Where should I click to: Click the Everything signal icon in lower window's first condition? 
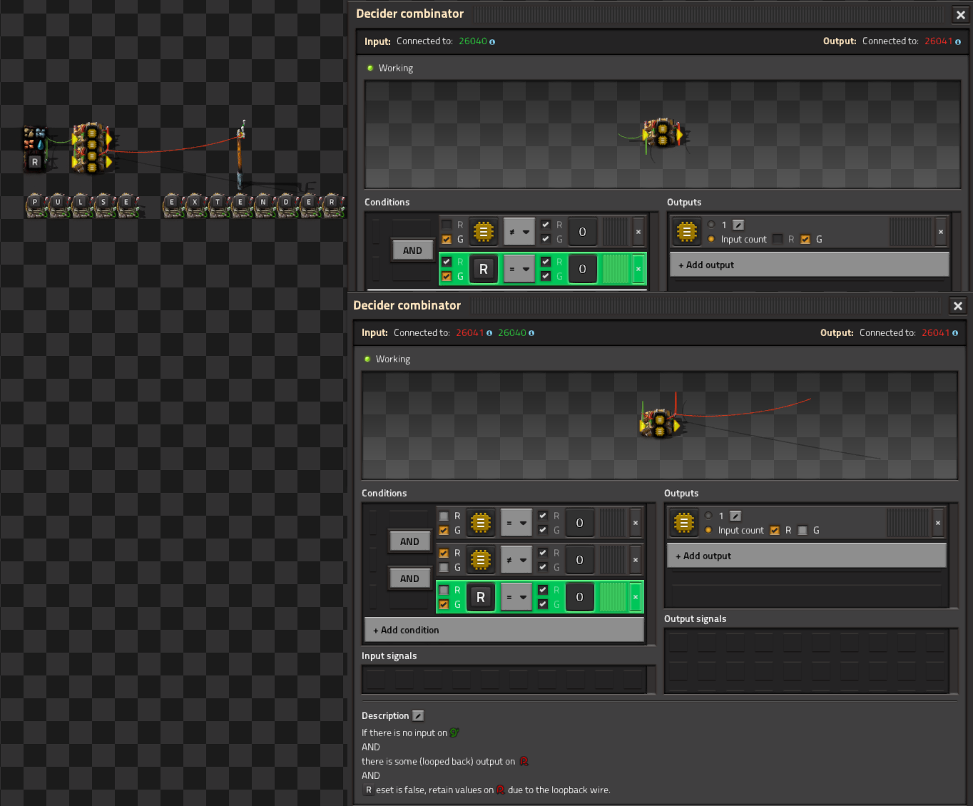point(480,523)
